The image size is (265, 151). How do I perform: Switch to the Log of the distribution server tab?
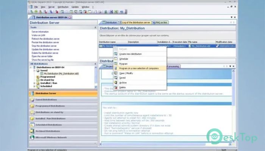tap(135, 22)
